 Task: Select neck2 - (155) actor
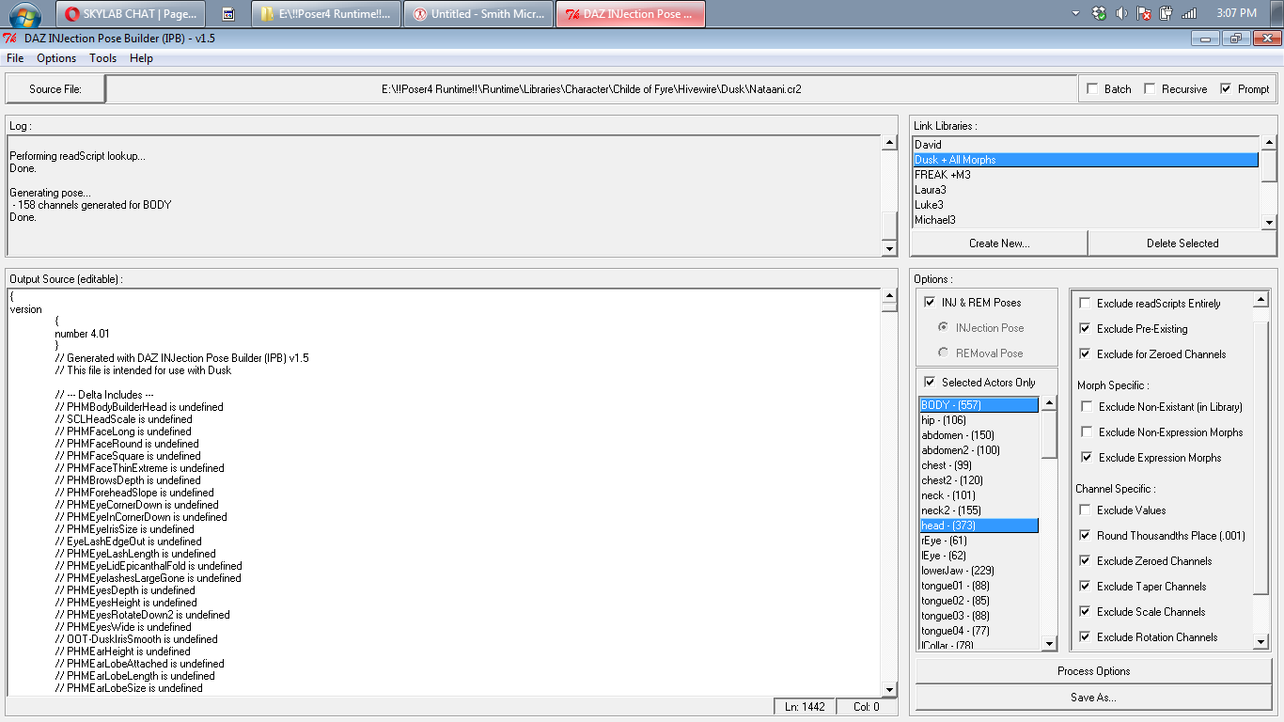coord(979,510)
